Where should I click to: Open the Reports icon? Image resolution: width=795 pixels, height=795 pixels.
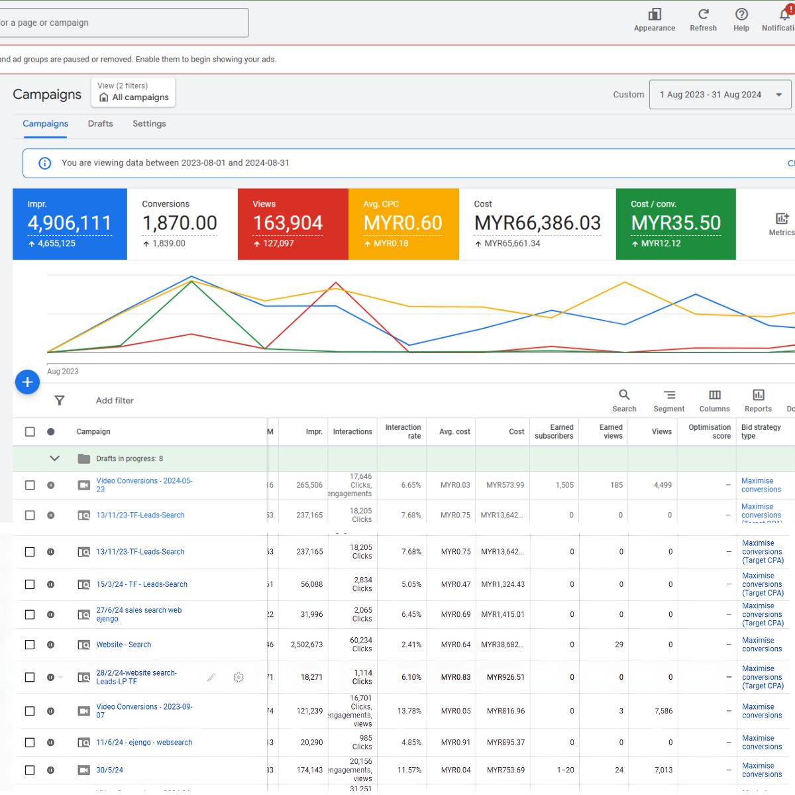pos(758,396)
